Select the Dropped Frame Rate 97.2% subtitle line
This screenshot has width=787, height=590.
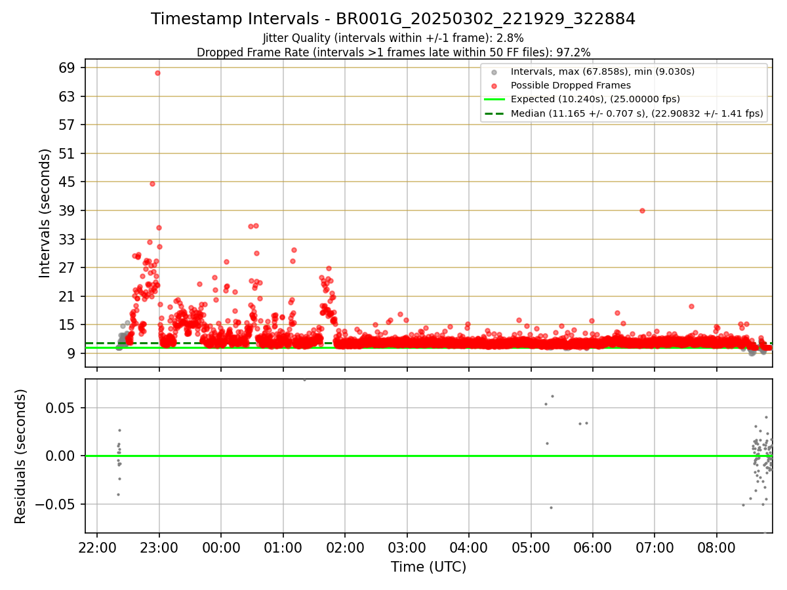tap(393, 52)
